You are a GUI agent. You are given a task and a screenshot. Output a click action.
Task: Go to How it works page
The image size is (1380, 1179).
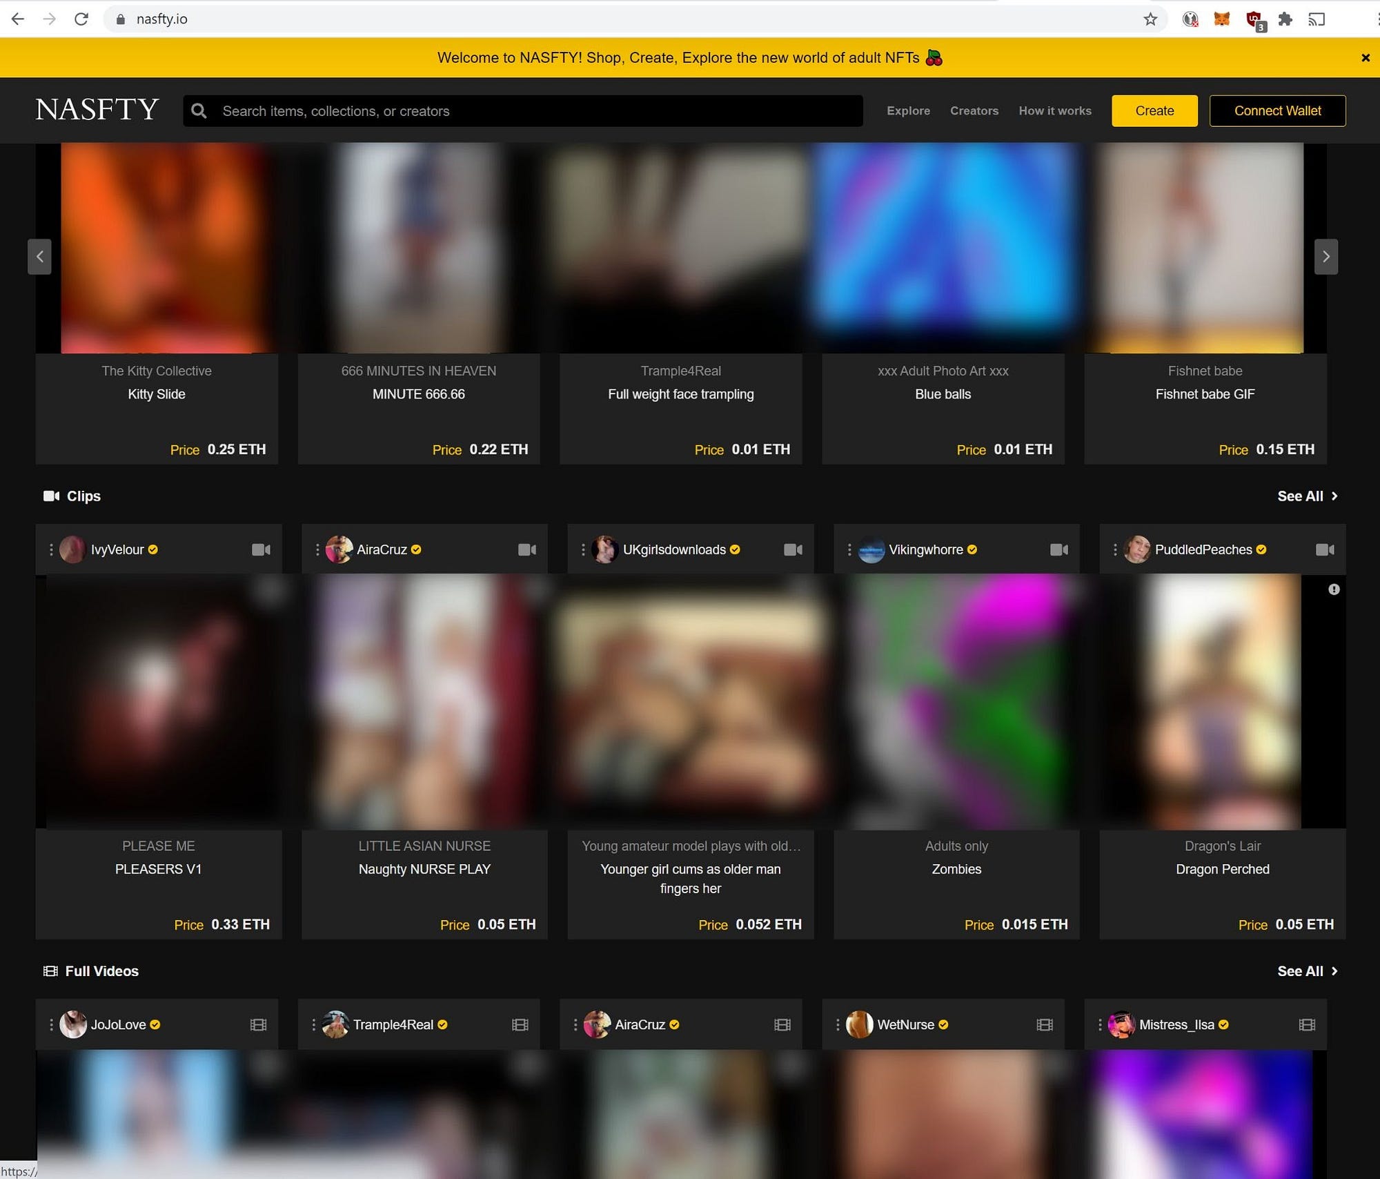coord(1054,110)
